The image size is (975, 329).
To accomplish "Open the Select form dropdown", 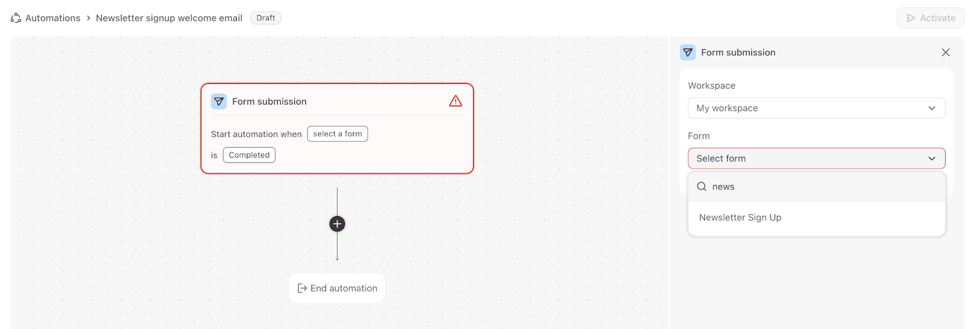I will tap(816, 159).
